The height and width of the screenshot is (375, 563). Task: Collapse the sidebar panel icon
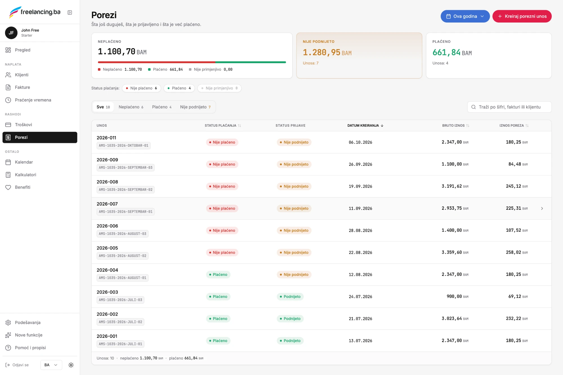pos(70,12)
